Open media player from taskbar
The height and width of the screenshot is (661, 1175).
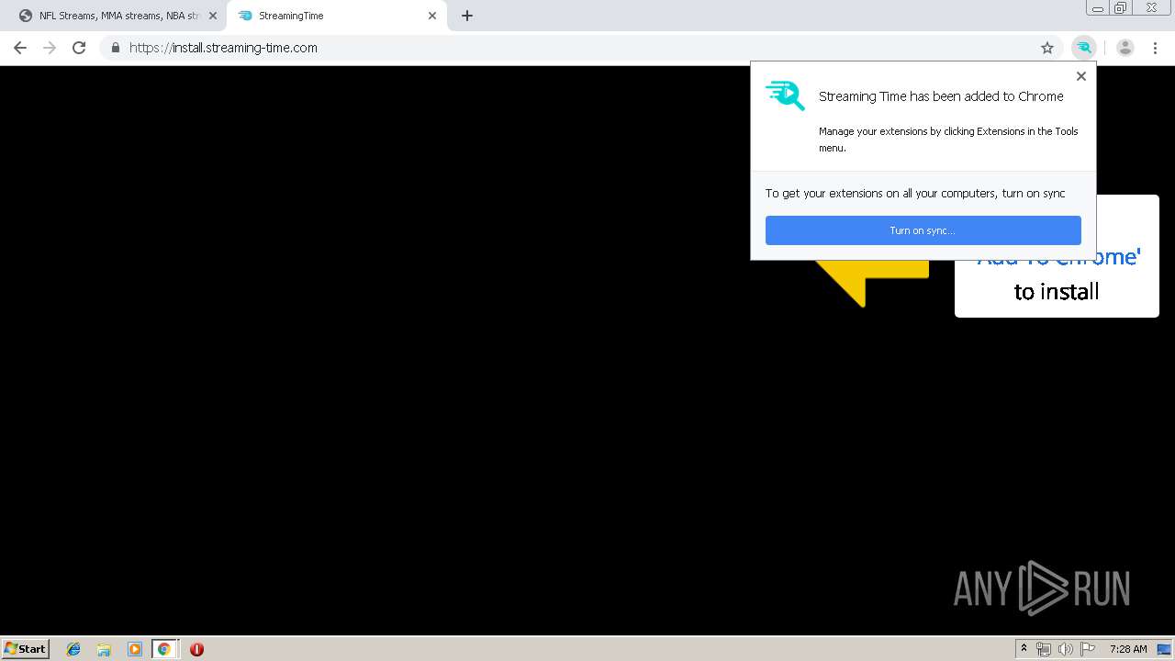pyautogui.click(x=134, y=649)
